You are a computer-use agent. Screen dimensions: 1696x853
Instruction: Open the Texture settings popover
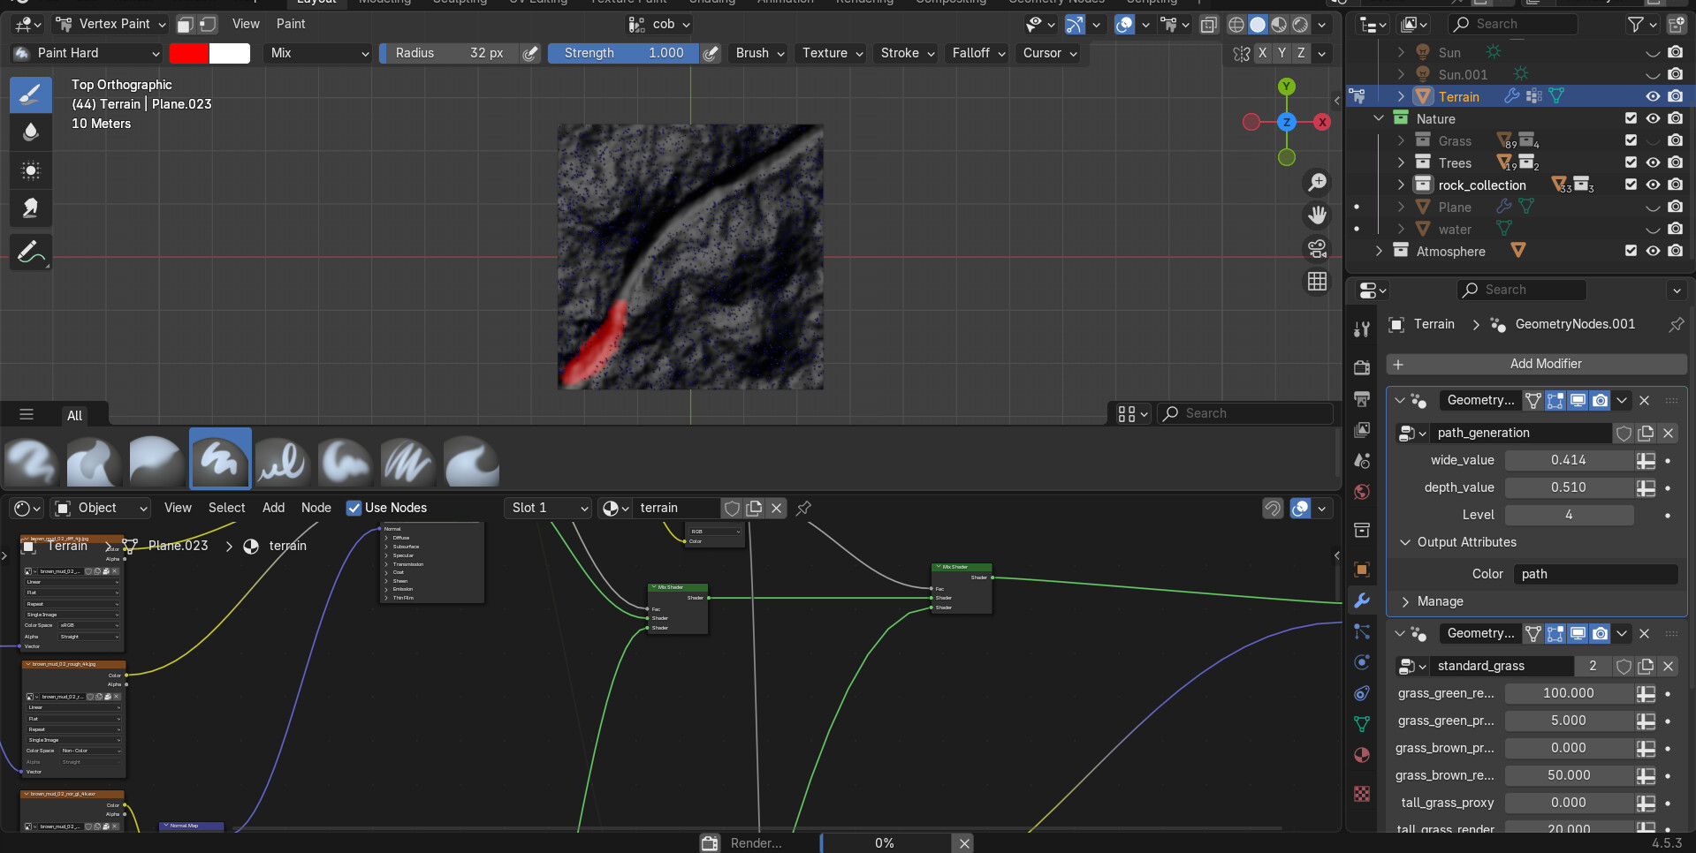pyautogui.click(x=833, y=54)
